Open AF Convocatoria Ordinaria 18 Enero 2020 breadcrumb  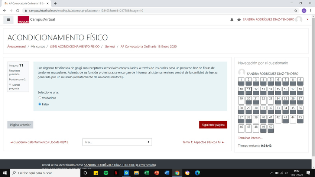(149, 46)
